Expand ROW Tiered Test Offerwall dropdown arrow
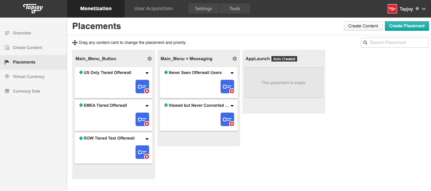431x191 pixels. 147,139
